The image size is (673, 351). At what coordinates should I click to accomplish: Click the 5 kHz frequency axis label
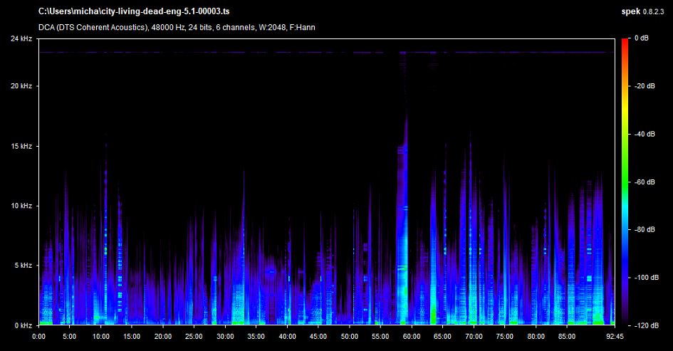click(23, 266)
